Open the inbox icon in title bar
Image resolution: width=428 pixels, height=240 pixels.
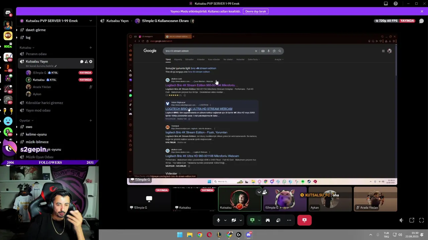(x=386, y=4)
